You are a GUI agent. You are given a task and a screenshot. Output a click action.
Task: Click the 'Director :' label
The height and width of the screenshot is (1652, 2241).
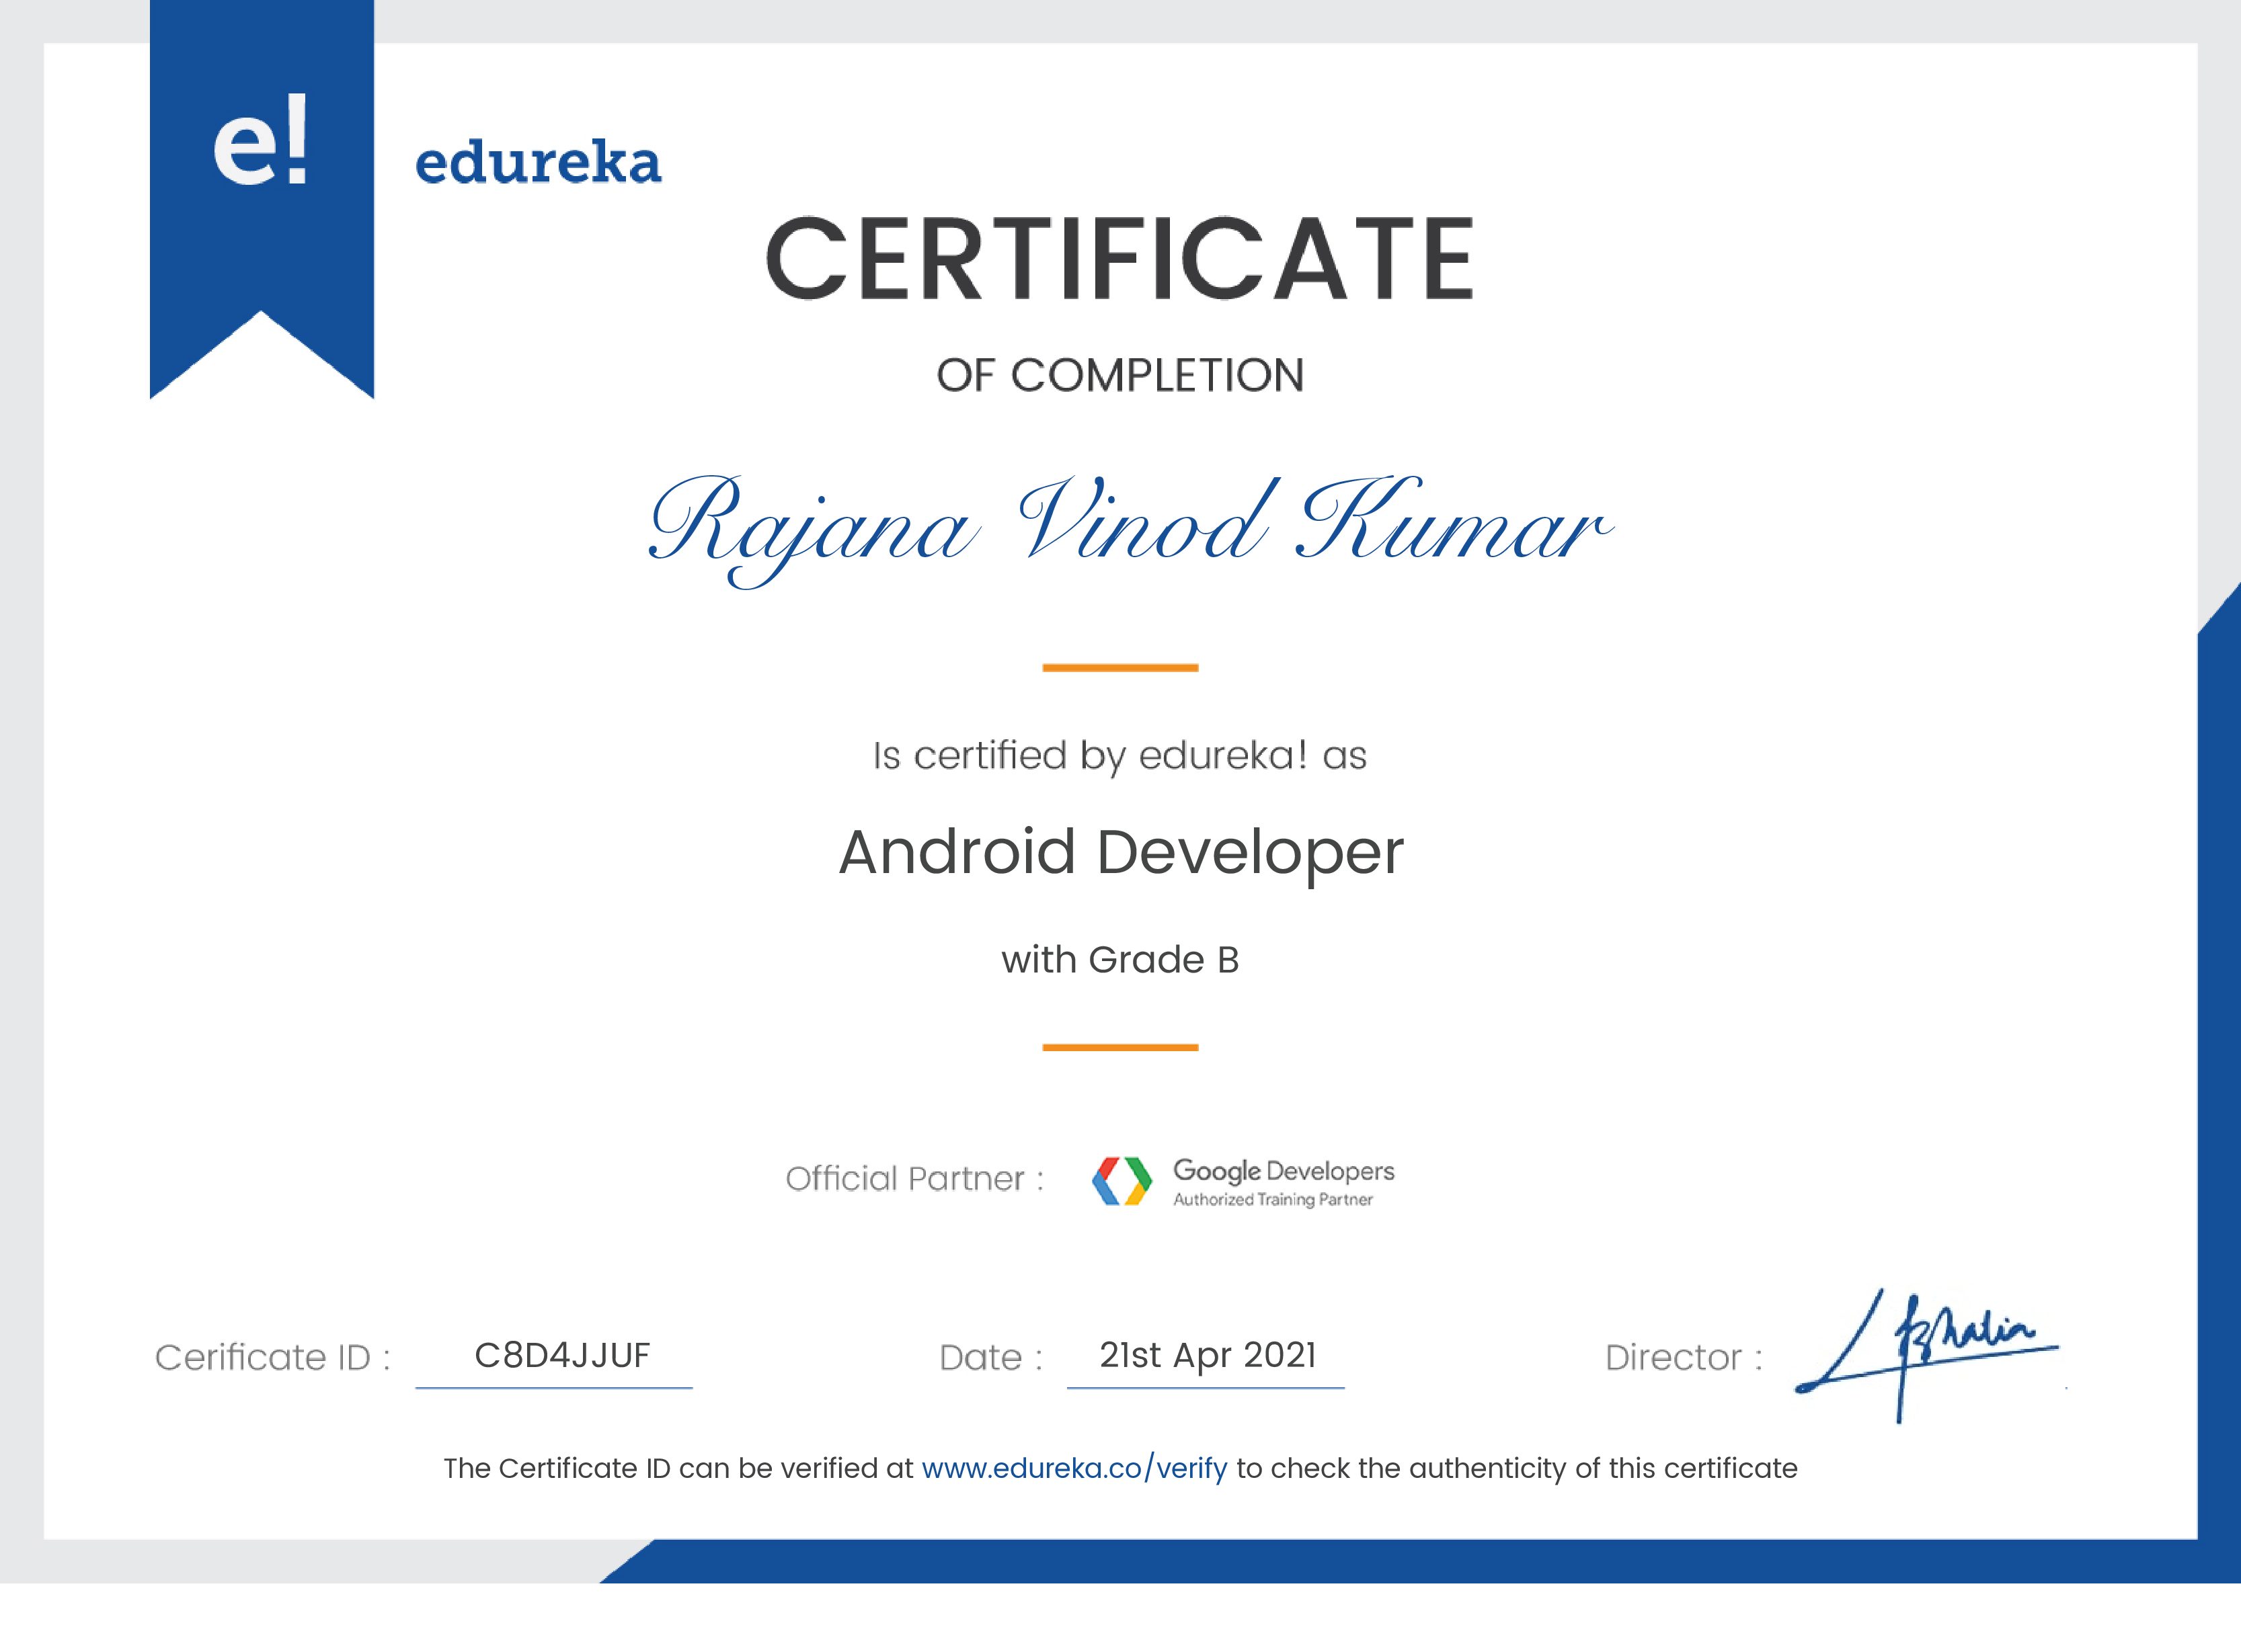1684,1358
